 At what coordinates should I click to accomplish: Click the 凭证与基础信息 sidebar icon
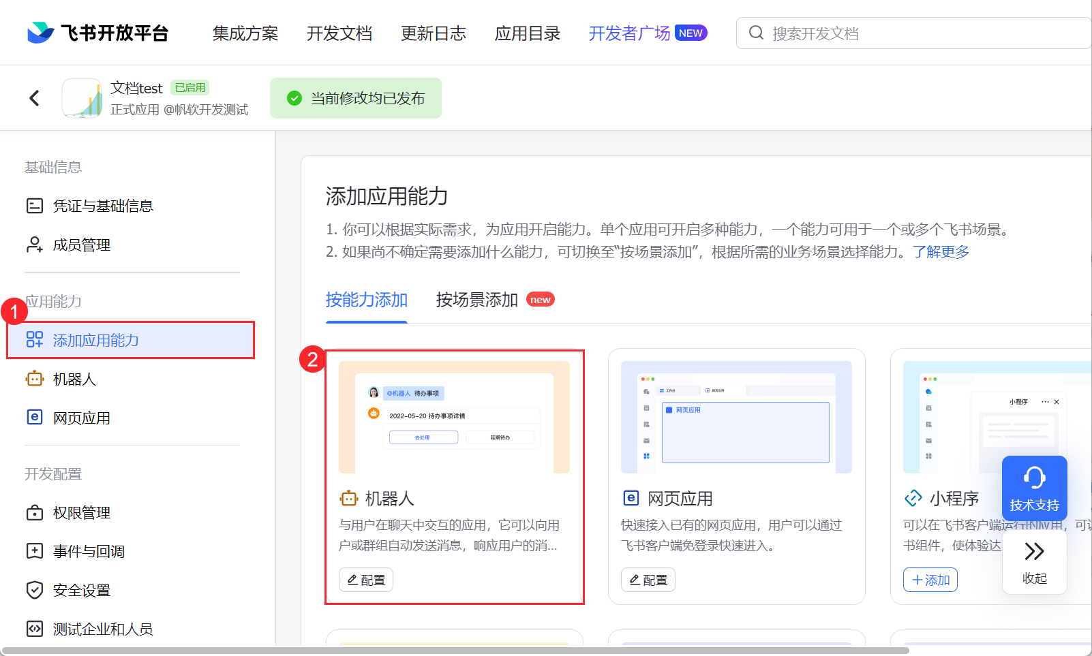34,206
